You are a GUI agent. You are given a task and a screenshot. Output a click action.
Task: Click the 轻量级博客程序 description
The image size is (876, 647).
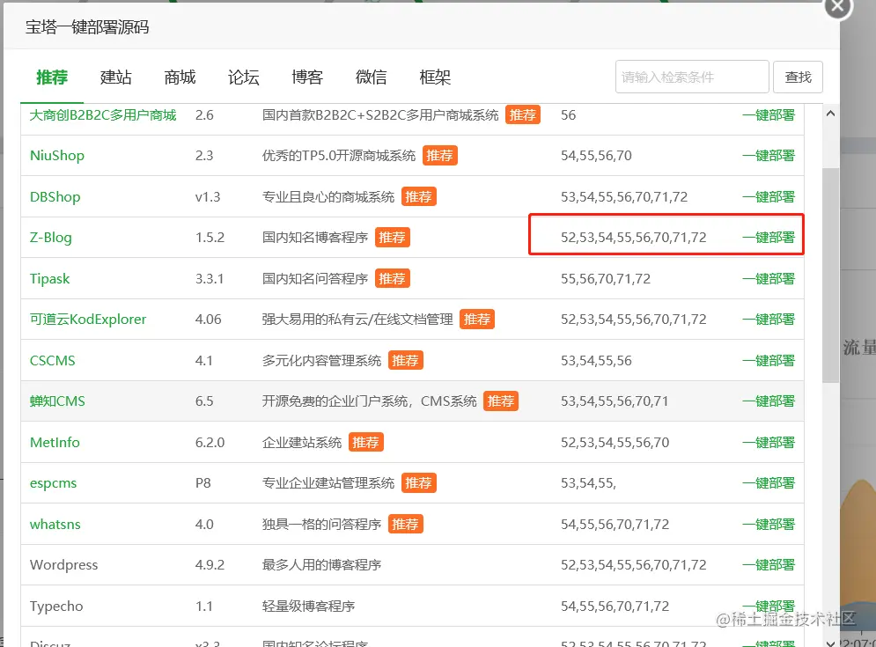(308, 607)
